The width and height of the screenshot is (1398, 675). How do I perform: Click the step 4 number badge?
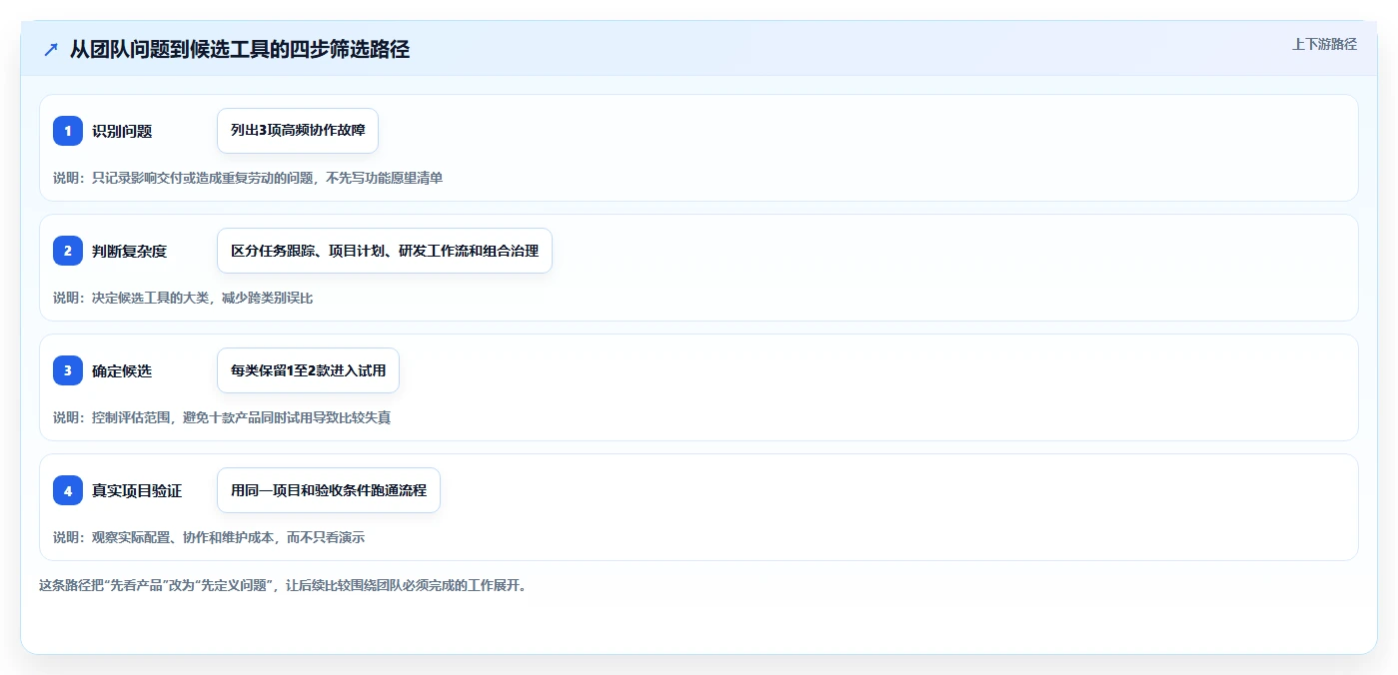pyautogui.click(x=68, y=490)
